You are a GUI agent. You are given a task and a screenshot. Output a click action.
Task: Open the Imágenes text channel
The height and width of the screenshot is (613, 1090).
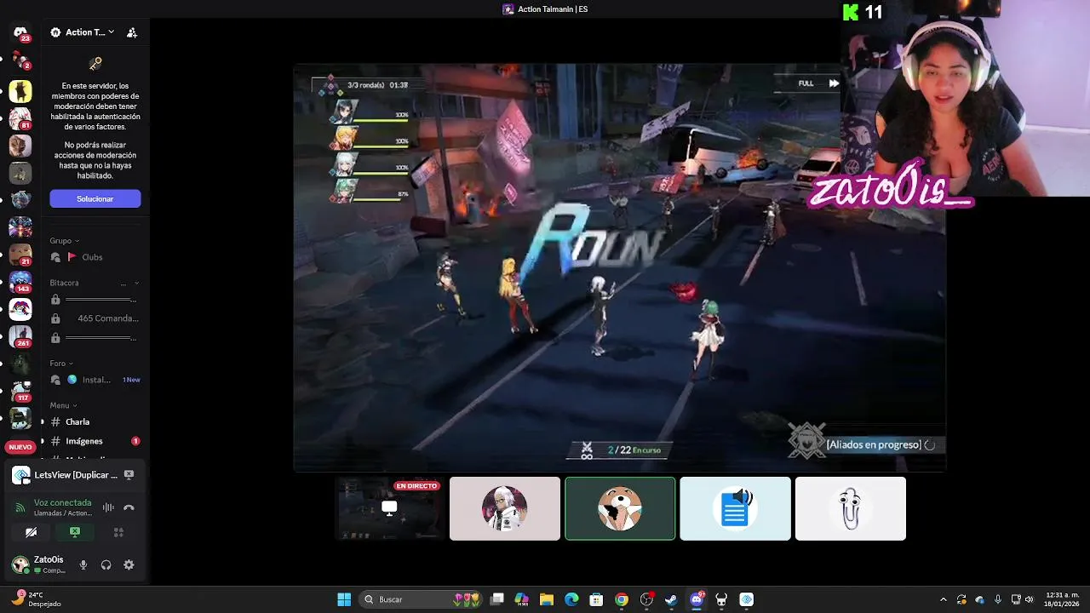(94, 441)
